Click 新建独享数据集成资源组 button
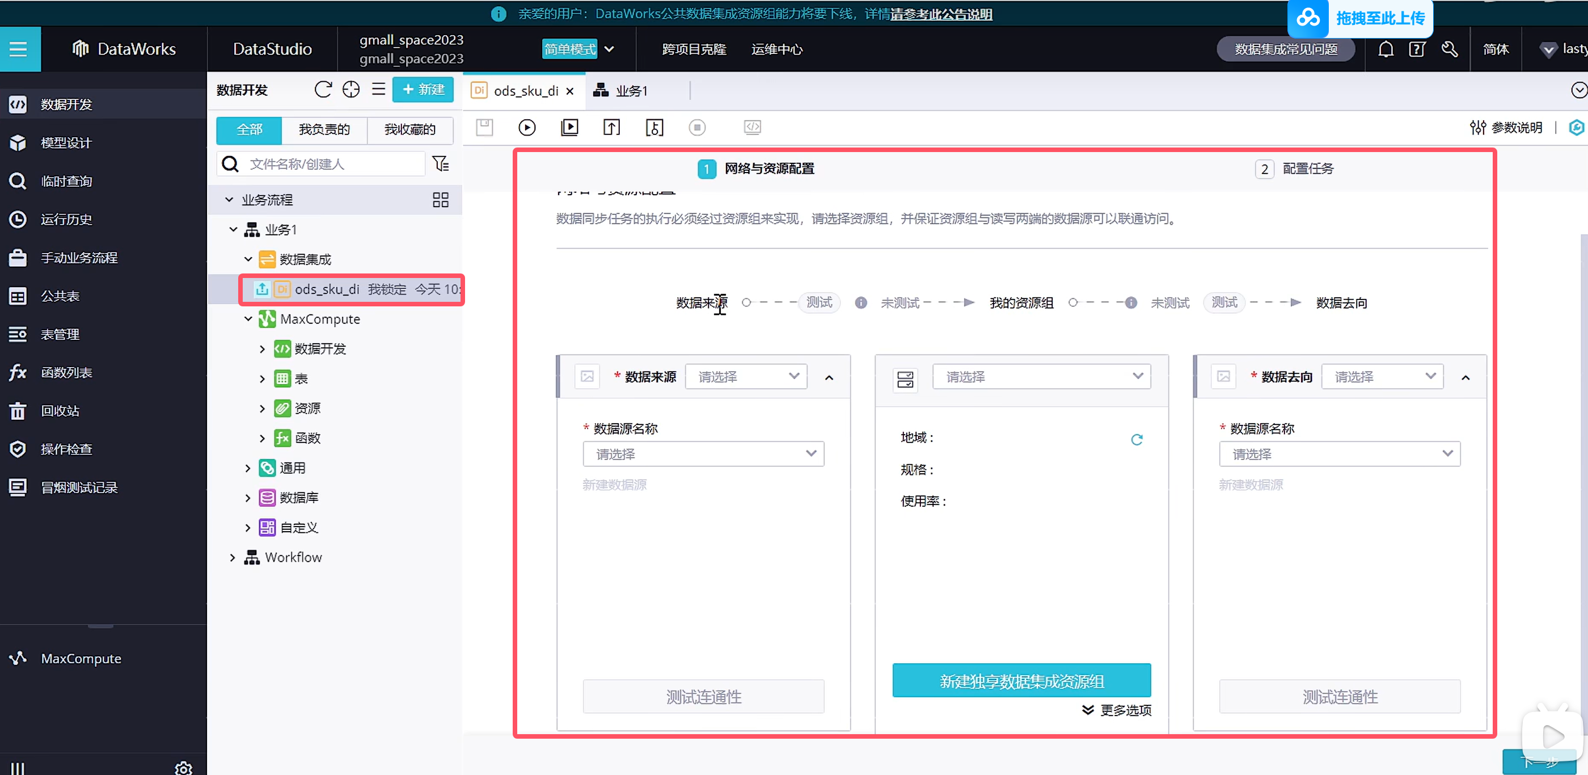Image resolution: width=1588 pixels, height=775 pixels. tap(1021, 681)
